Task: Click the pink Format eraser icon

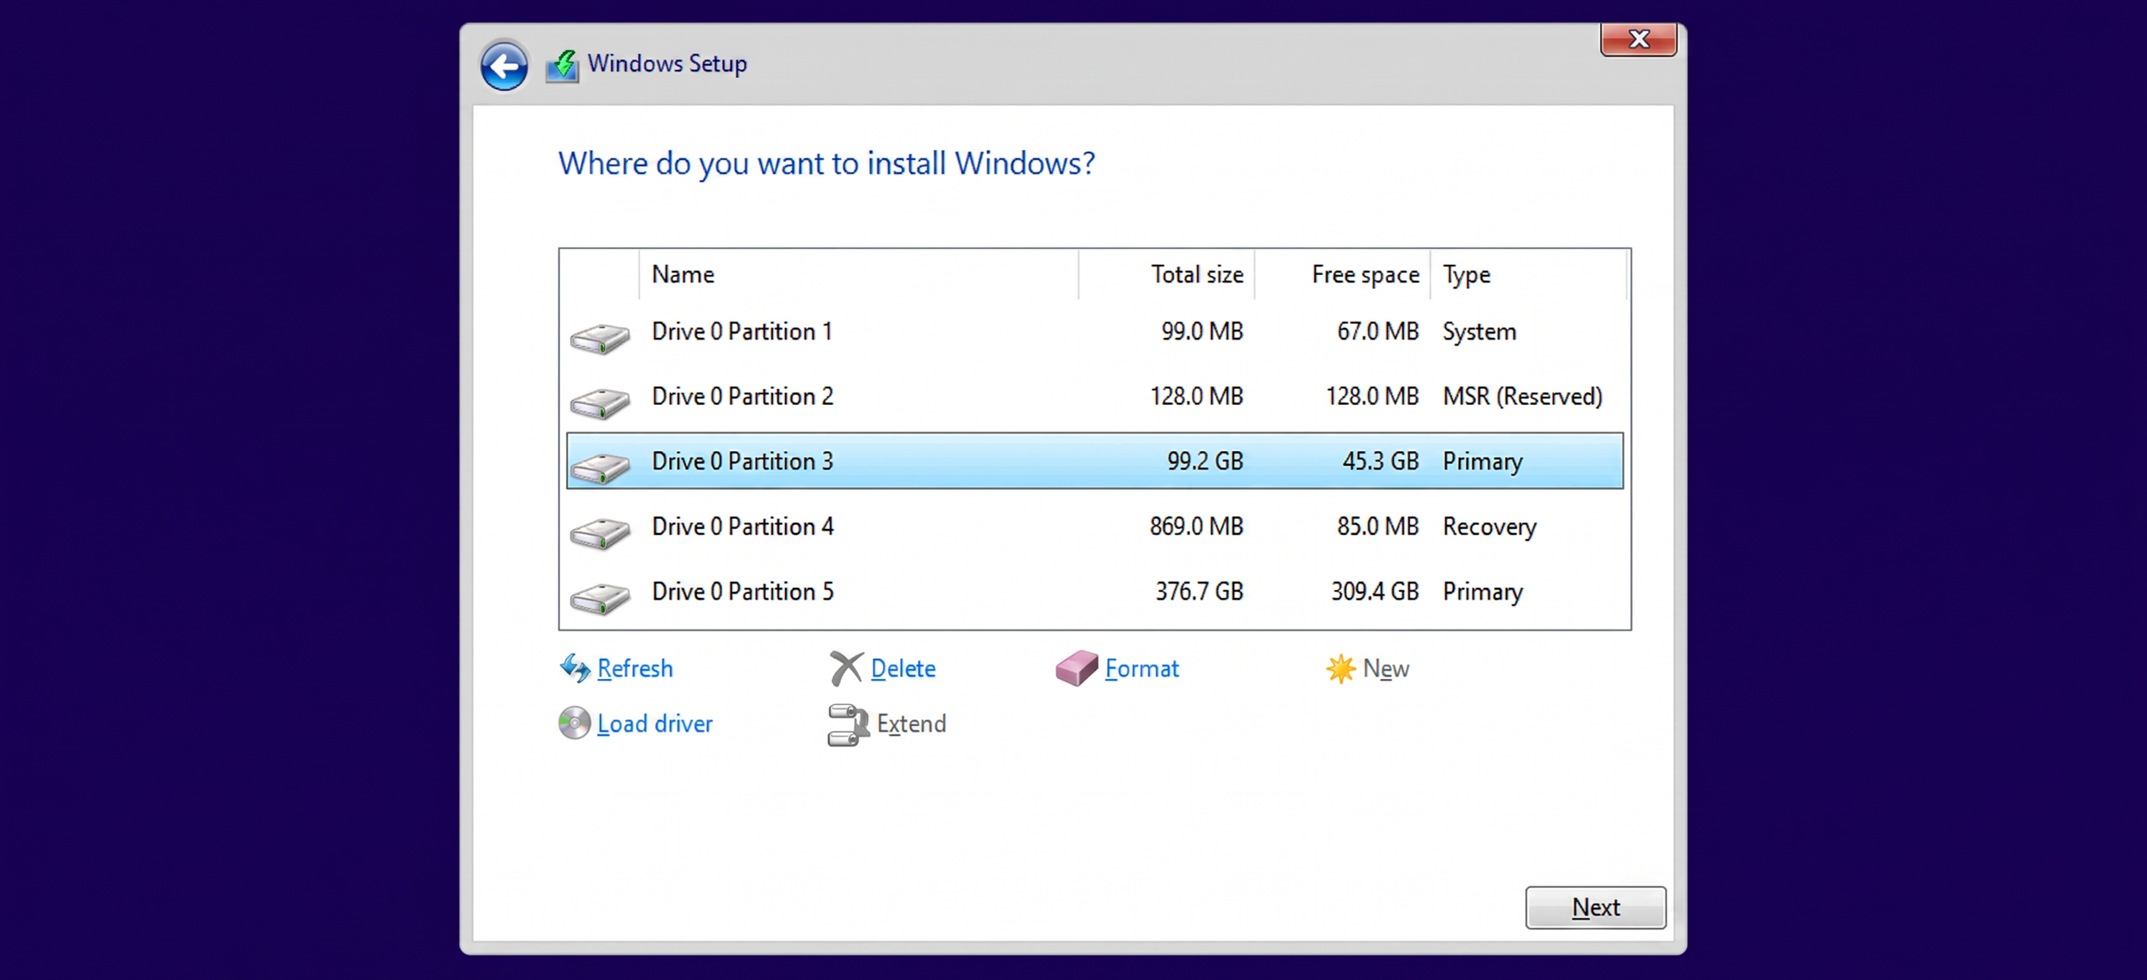Action: click(1077, 668)
